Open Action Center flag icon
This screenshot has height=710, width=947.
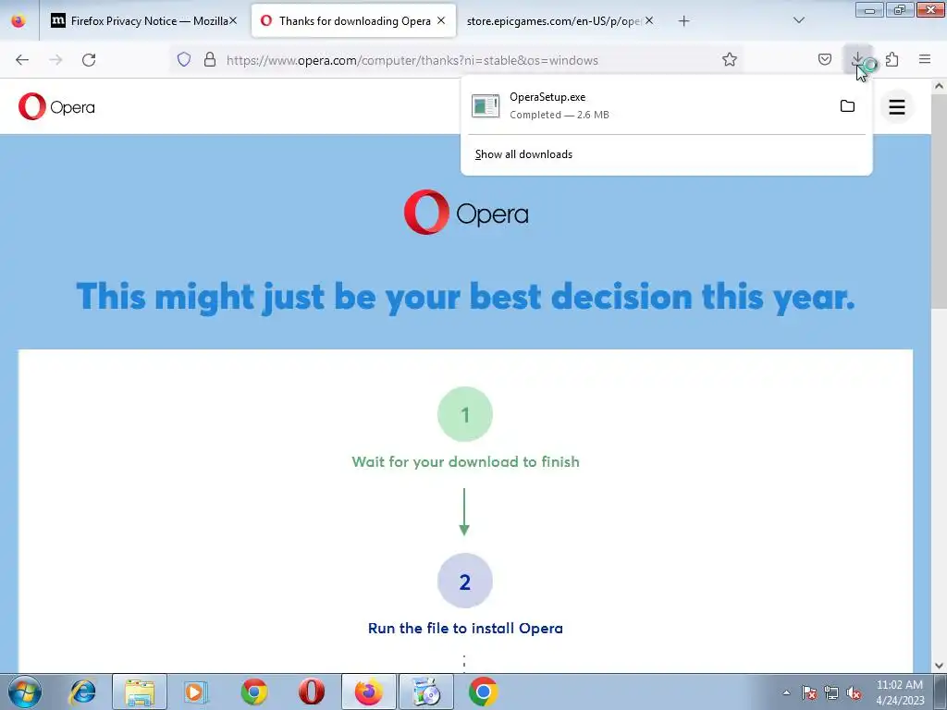(x=809, y=692)
